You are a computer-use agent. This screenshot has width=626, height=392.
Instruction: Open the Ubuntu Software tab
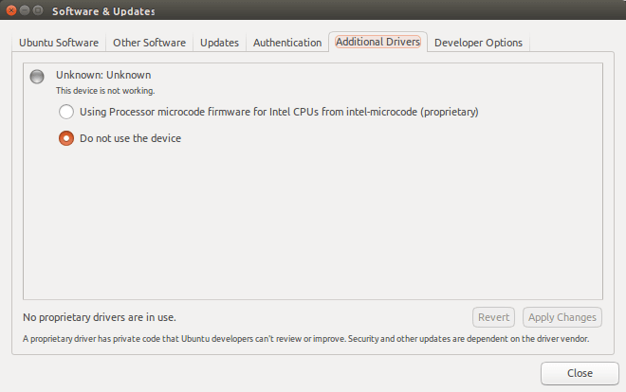coord(59,43)
